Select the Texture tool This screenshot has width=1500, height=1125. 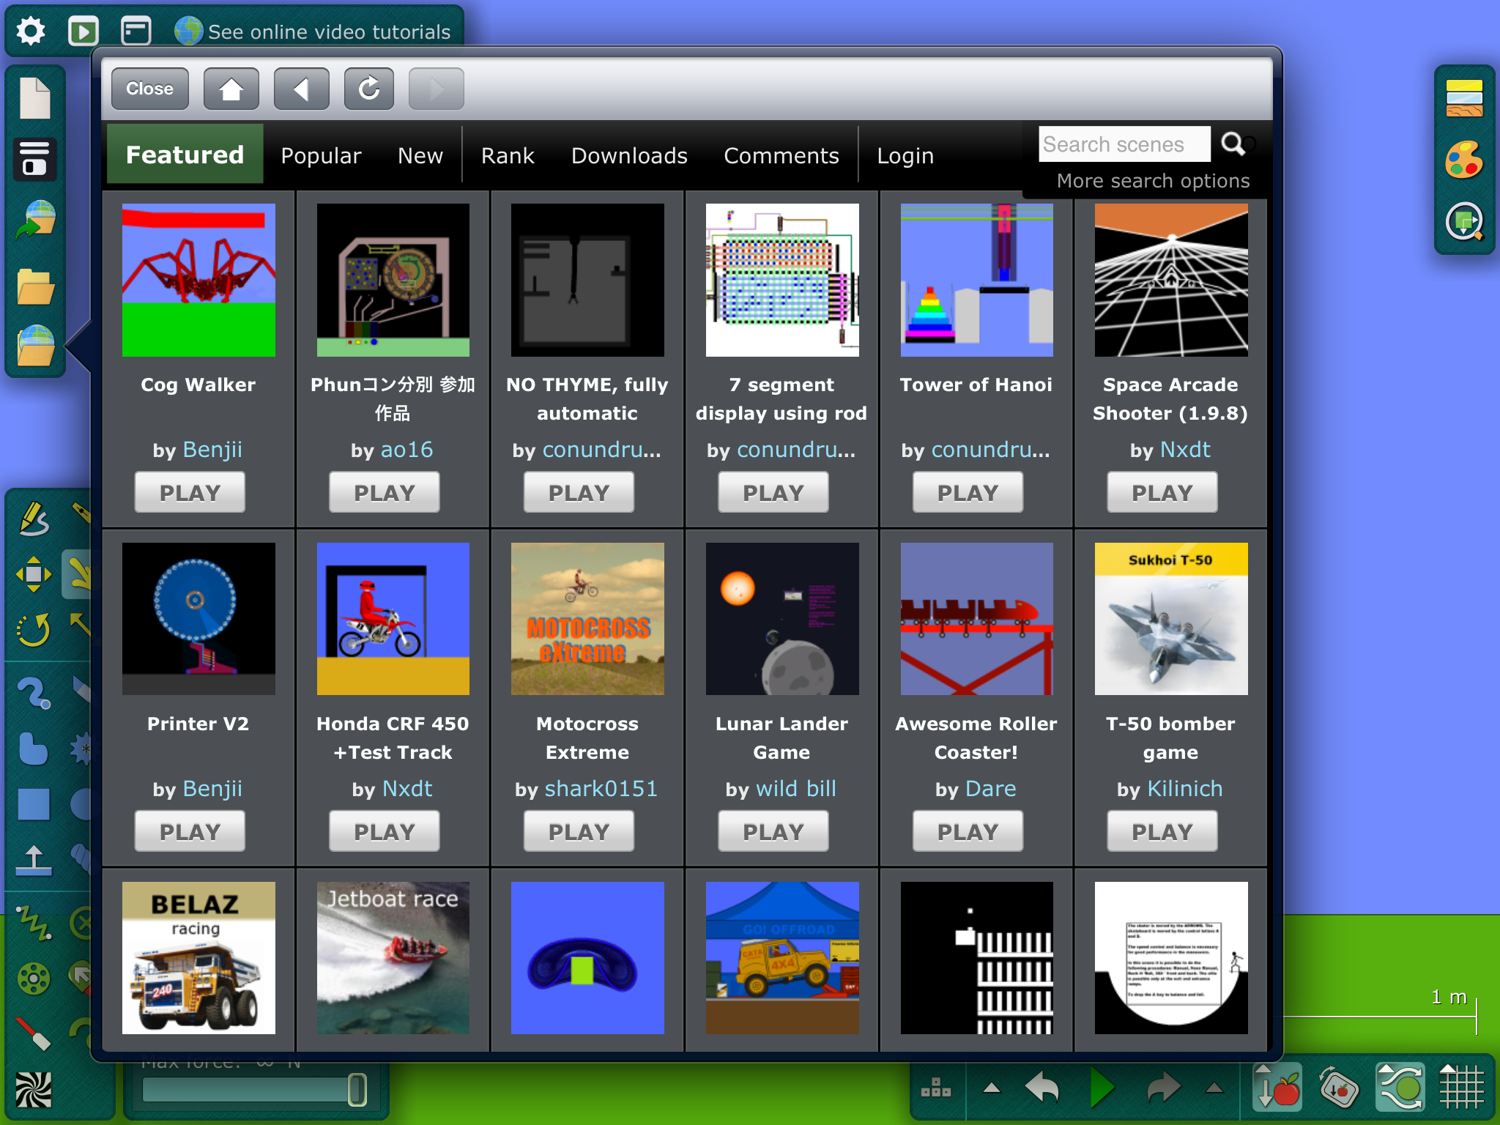pos(34,1090)
